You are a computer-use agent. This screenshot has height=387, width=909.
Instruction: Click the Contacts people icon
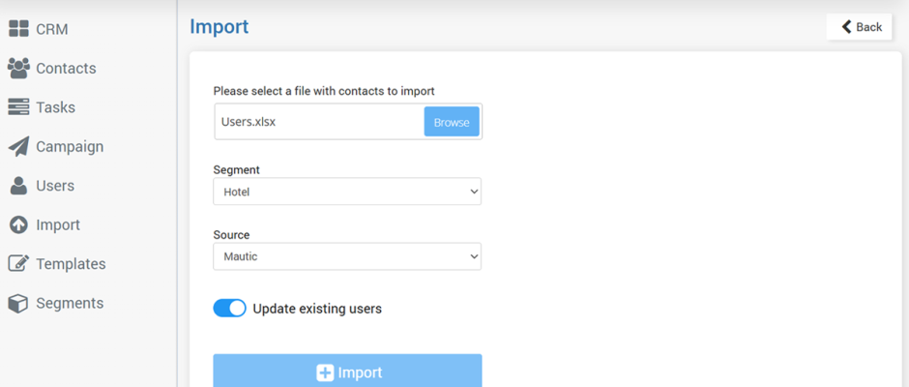click(x=18, y=69)
